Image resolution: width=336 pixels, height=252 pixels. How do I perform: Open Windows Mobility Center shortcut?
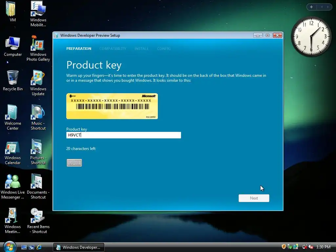[38, 14]
